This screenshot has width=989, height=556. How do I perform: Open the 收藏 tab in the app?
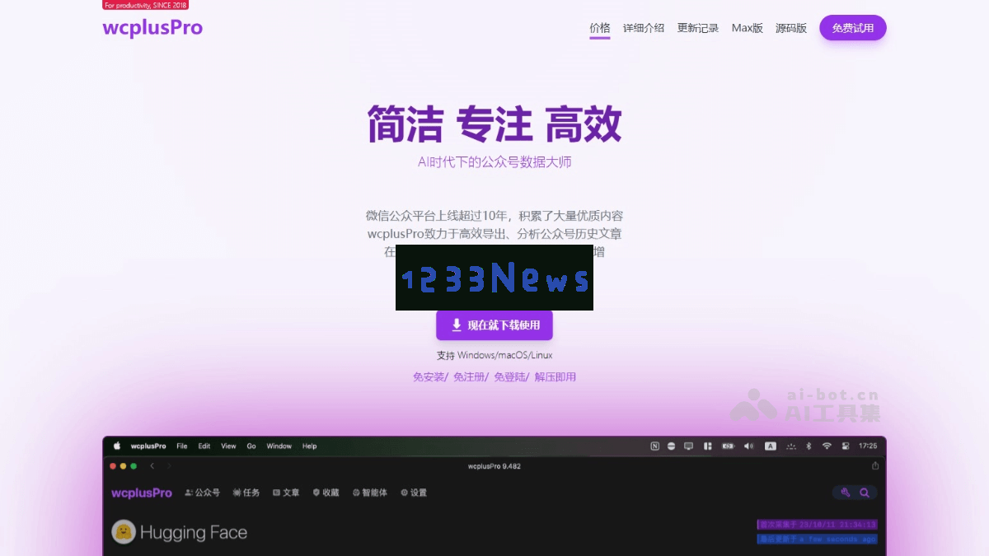(326, 493)
